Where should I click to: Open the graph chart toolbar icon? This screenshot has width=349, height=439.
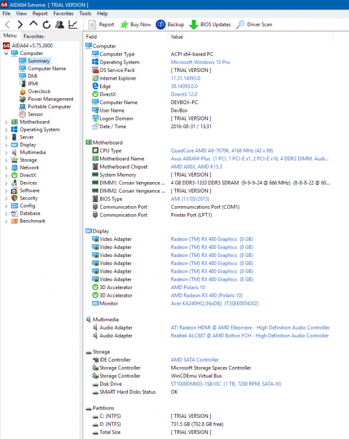pos(73,25)
